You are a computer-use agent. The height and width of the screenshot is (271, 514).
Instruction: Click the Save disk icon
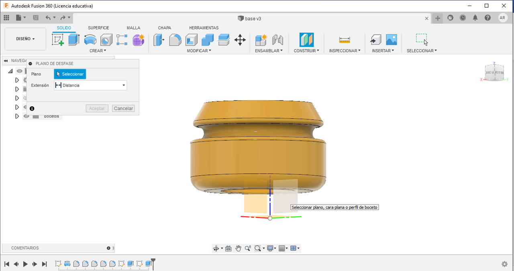(36, 18)
